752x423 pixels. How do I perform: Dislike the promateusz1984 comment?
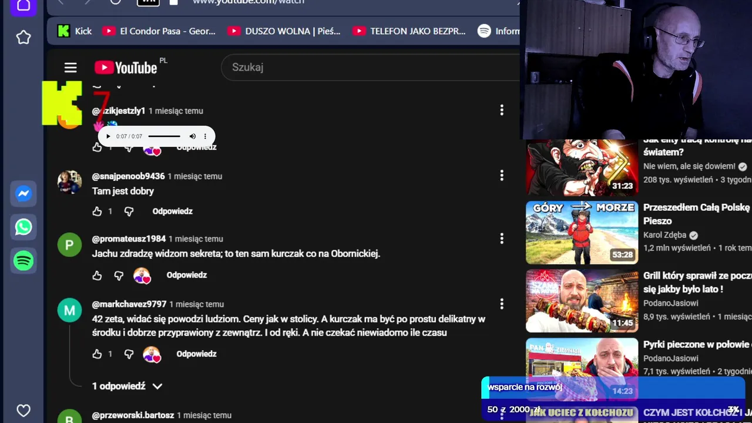(x=119, y=275)
